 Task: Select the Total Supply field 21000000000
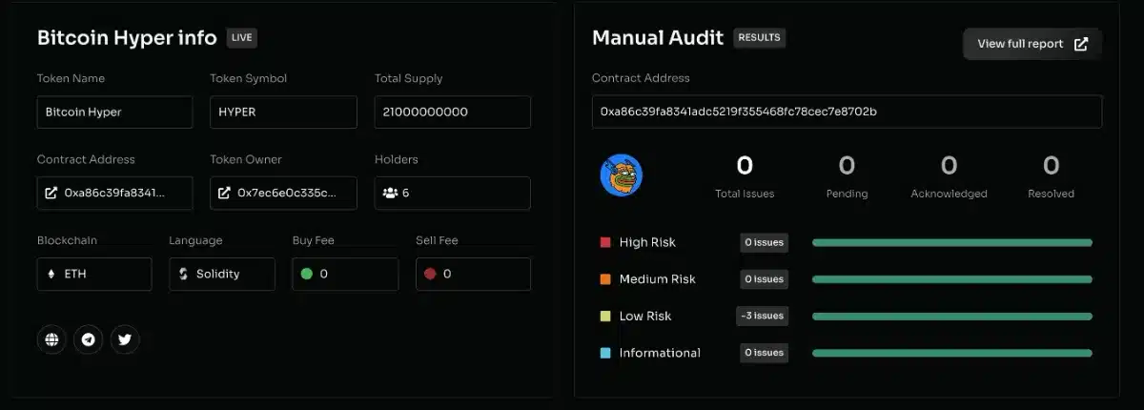(453, 112)
